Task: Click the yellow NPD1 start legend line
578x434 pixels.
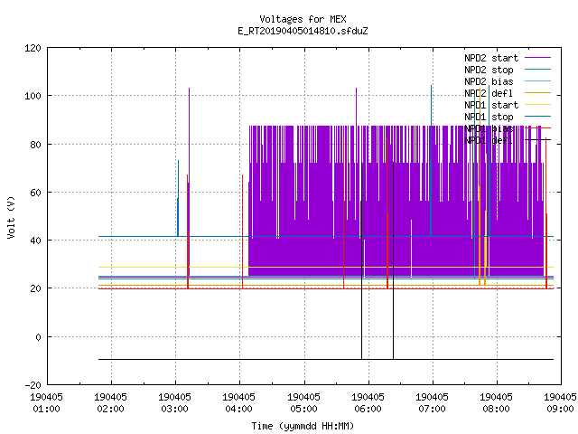Action: coord(537,105)
